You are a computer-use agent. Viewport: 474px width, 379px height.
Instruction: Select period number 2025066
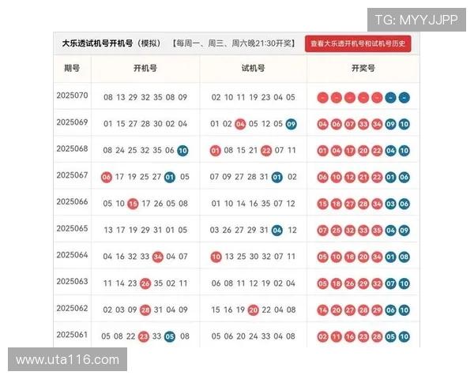(72, 201)
